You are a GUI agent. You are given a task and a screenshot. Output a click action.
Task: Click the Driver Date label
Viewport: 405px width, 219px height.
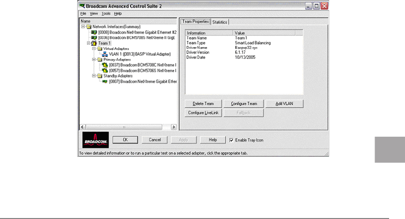(x=196, y=57)
